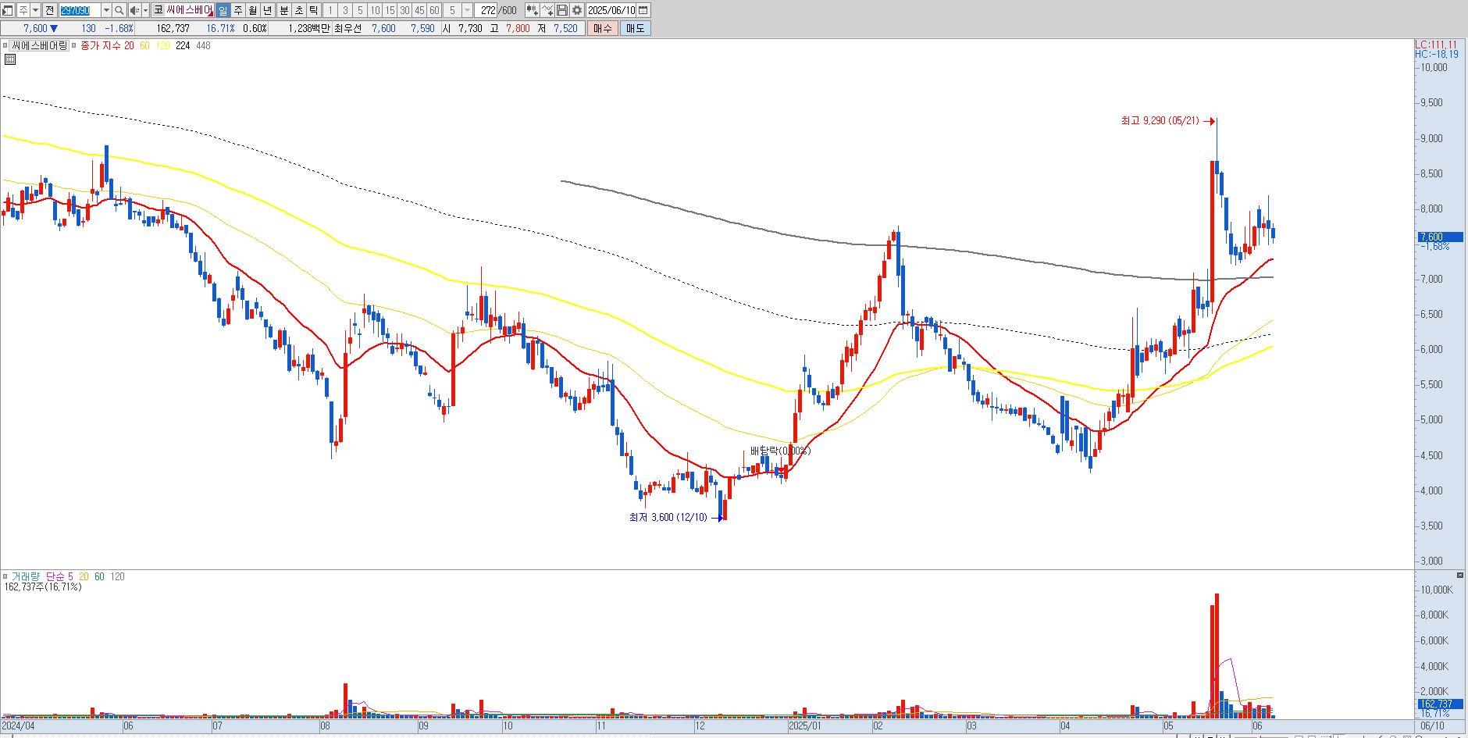Click the 매수 buy button
The width and height of the screenshot is (1468, 738).
coord(602,28)
